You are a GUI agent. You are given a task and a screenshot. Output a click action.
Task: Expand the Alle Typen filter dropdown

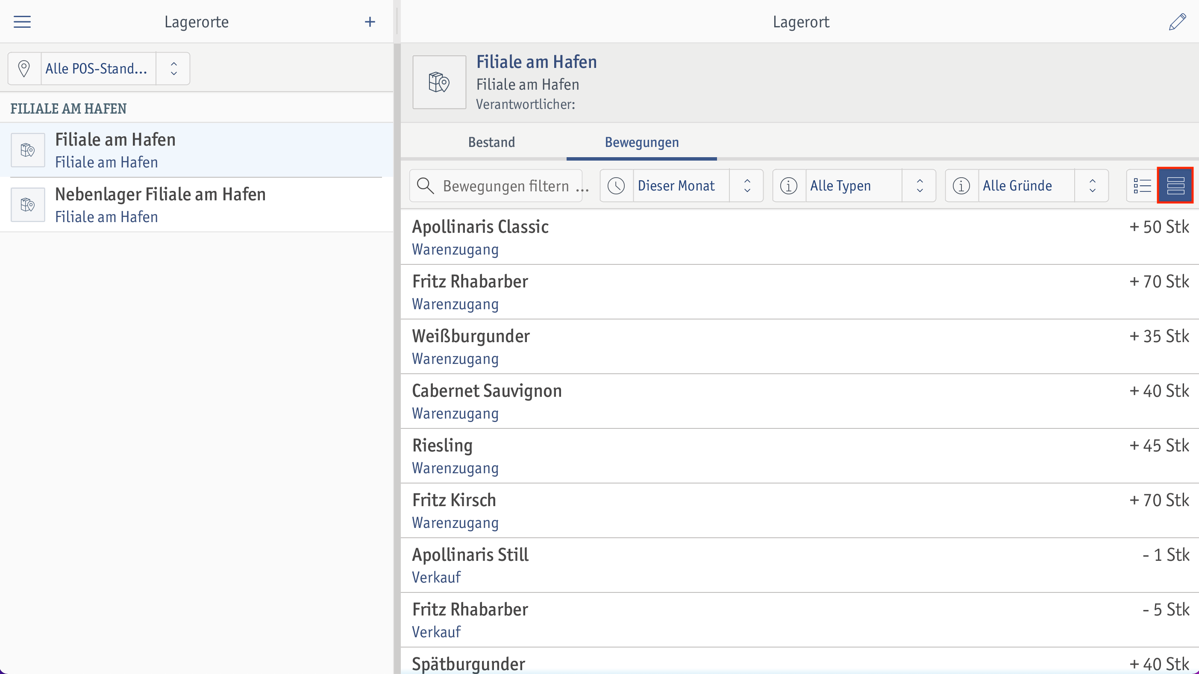pos(920,185)
